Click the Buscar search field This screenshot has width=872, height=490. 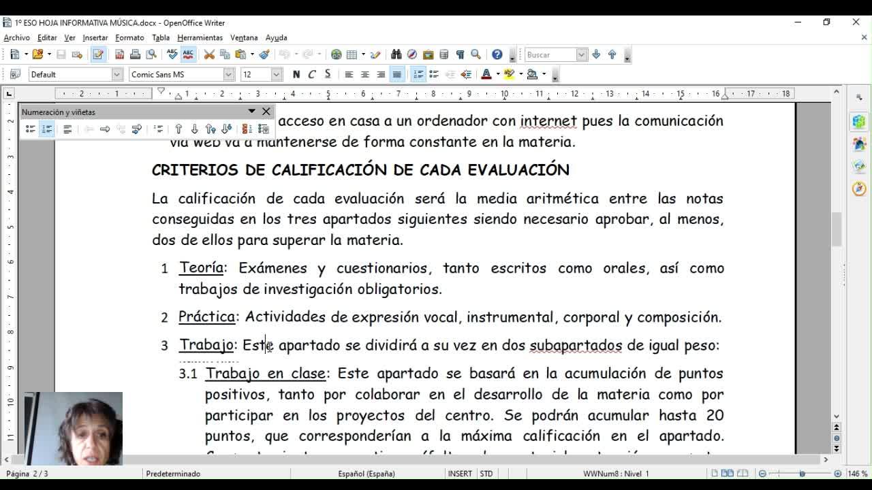tap(550, 54)
